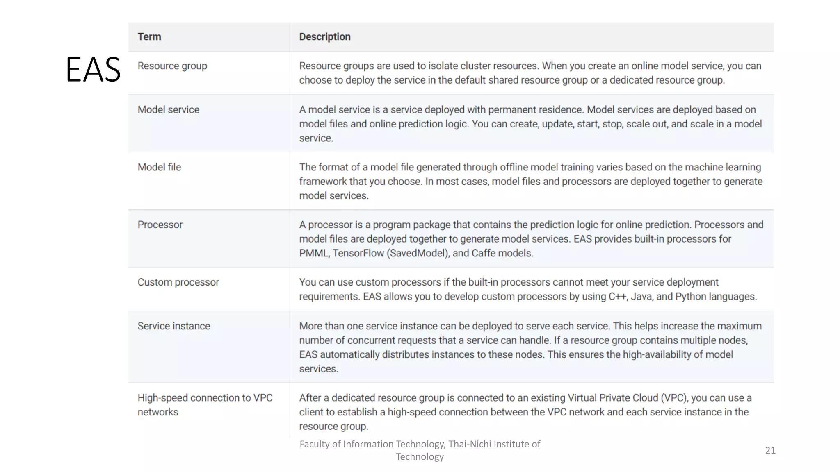The height and width of the screenshot is (472, 840).
Task: Click the Resource group description text
Action: click(530, 73)
